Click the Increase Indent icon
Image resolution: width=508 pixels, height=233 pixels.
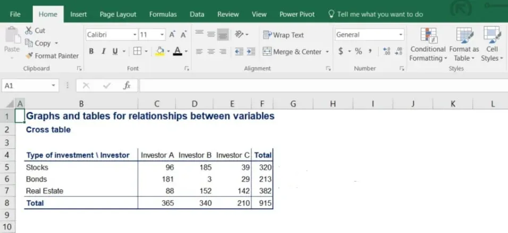tap(250, 51)
